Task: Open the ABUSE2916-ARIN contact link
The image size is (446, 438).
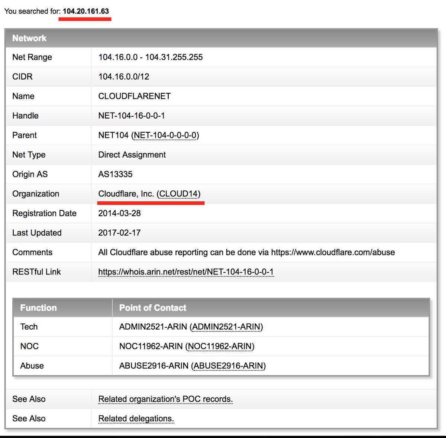Action: point(229,366)
